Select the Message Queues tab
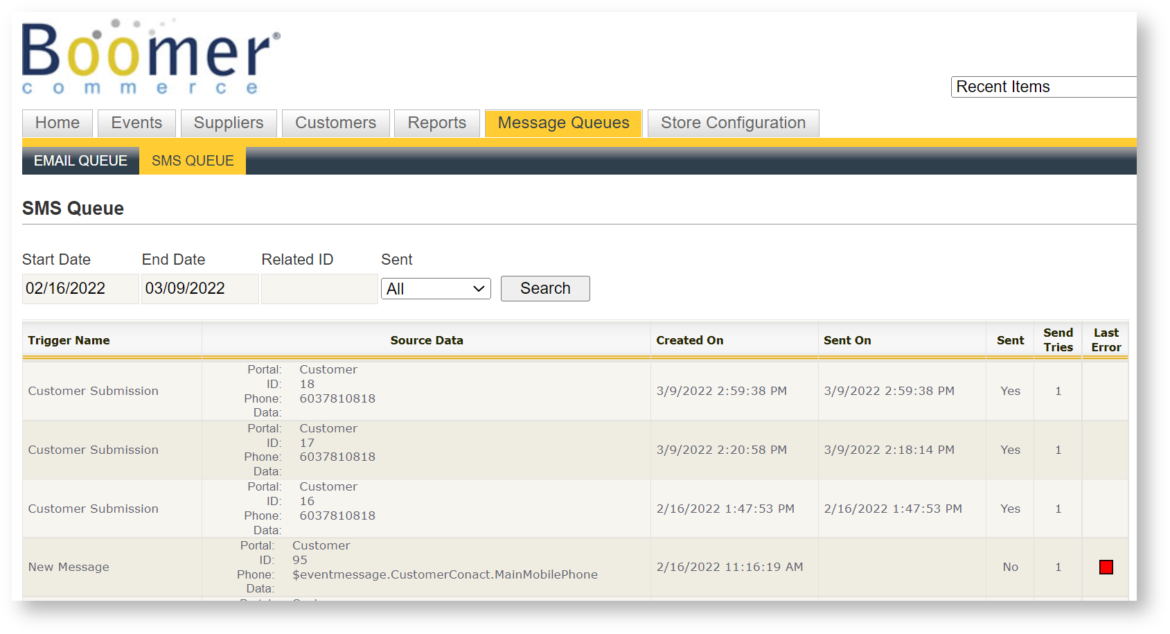Screen dimensions: 1170x634 tap(563, 123)
